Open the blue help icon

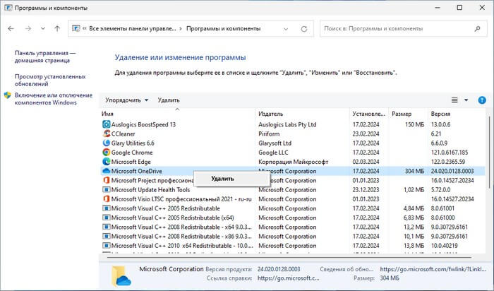pos(482,100)
